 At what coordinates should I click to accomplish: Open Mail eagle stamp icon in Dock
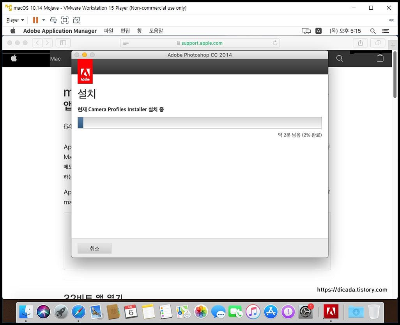96,312
